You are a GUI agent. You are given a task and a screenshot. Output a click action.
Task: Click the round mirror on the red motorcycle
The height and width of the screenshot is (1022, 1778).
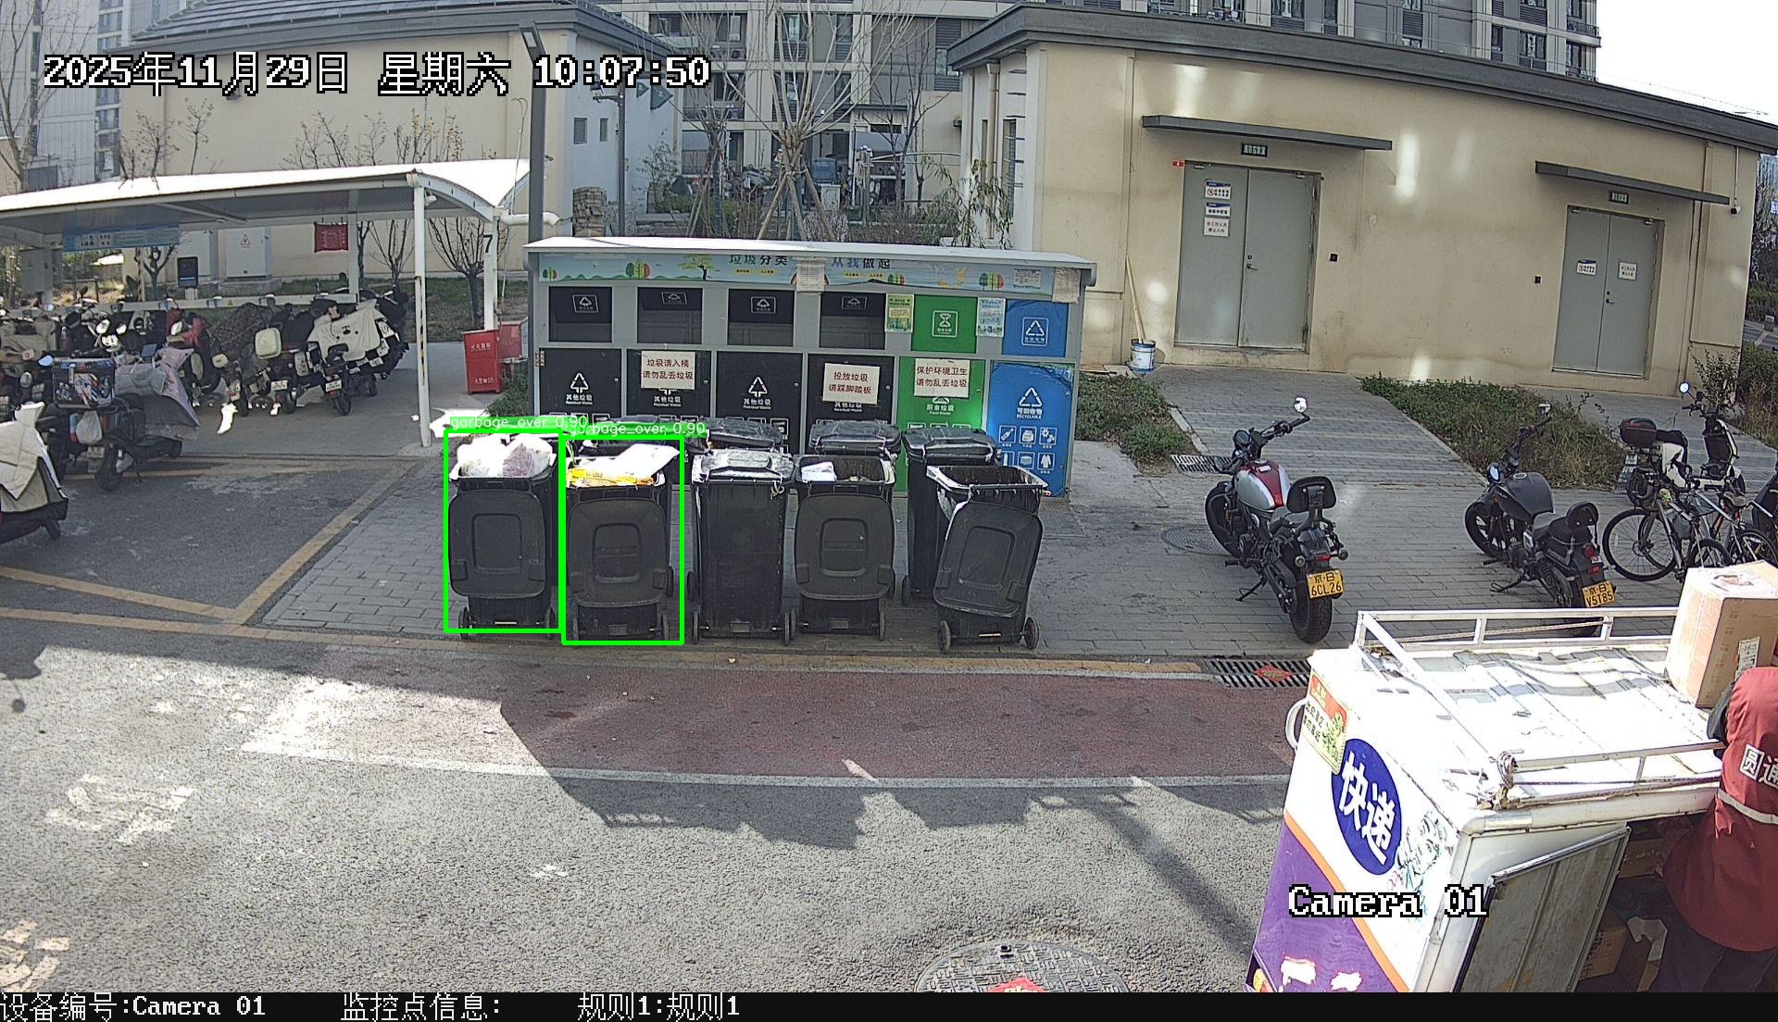[x=1299, y=405]
